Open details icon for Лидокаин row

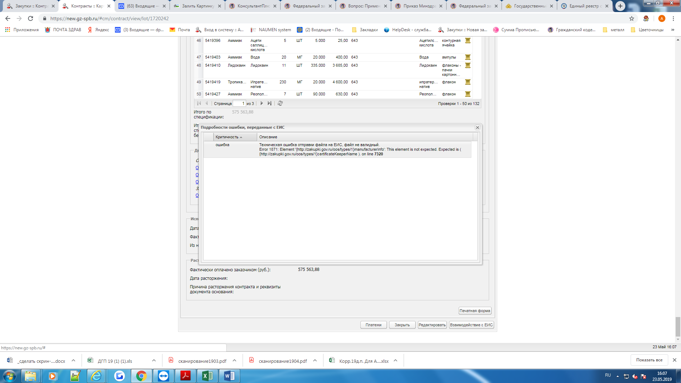tap(467, 66)
